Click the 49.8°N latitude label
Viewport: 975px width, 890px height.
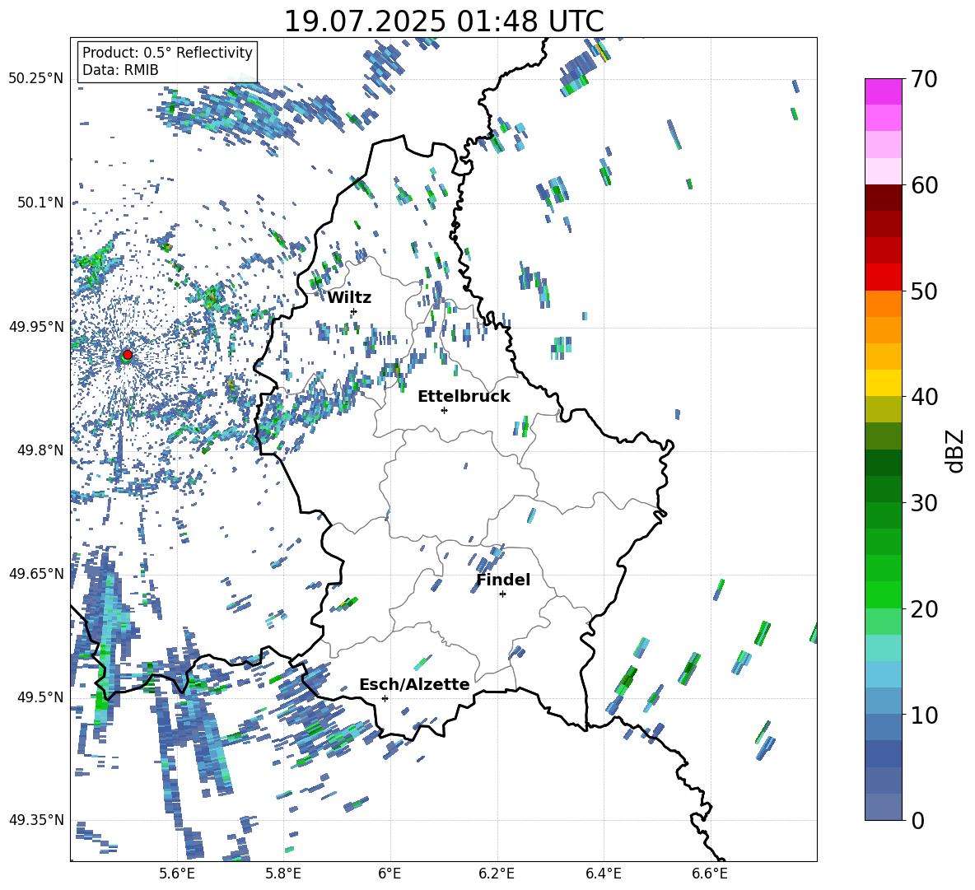click(39, 450)
